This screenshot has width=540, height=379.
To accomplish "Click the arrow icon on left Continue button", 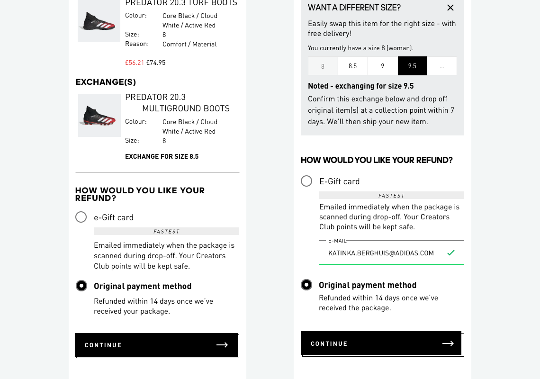I will click(x=222, y=345).
